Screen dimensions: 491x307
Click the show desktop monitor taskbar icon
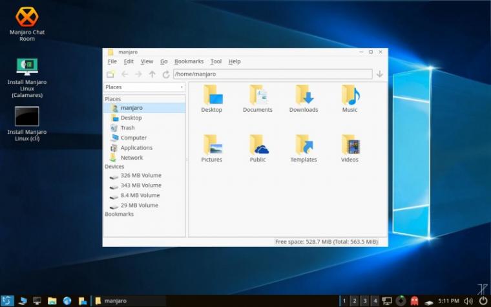coord(37,301)
